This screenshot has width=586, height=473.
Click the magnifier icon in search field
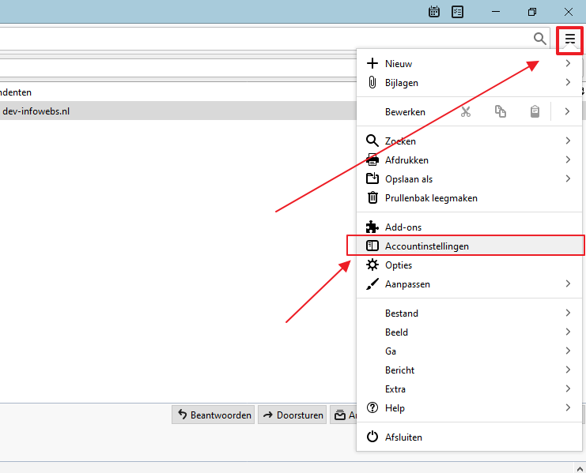[539, 39]
